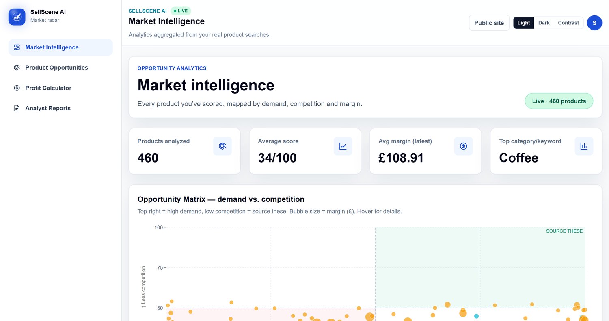This screenshot has width=609, height=321.
Task: Click the Opportunity Matrix chart title
Action: point(221,199)
